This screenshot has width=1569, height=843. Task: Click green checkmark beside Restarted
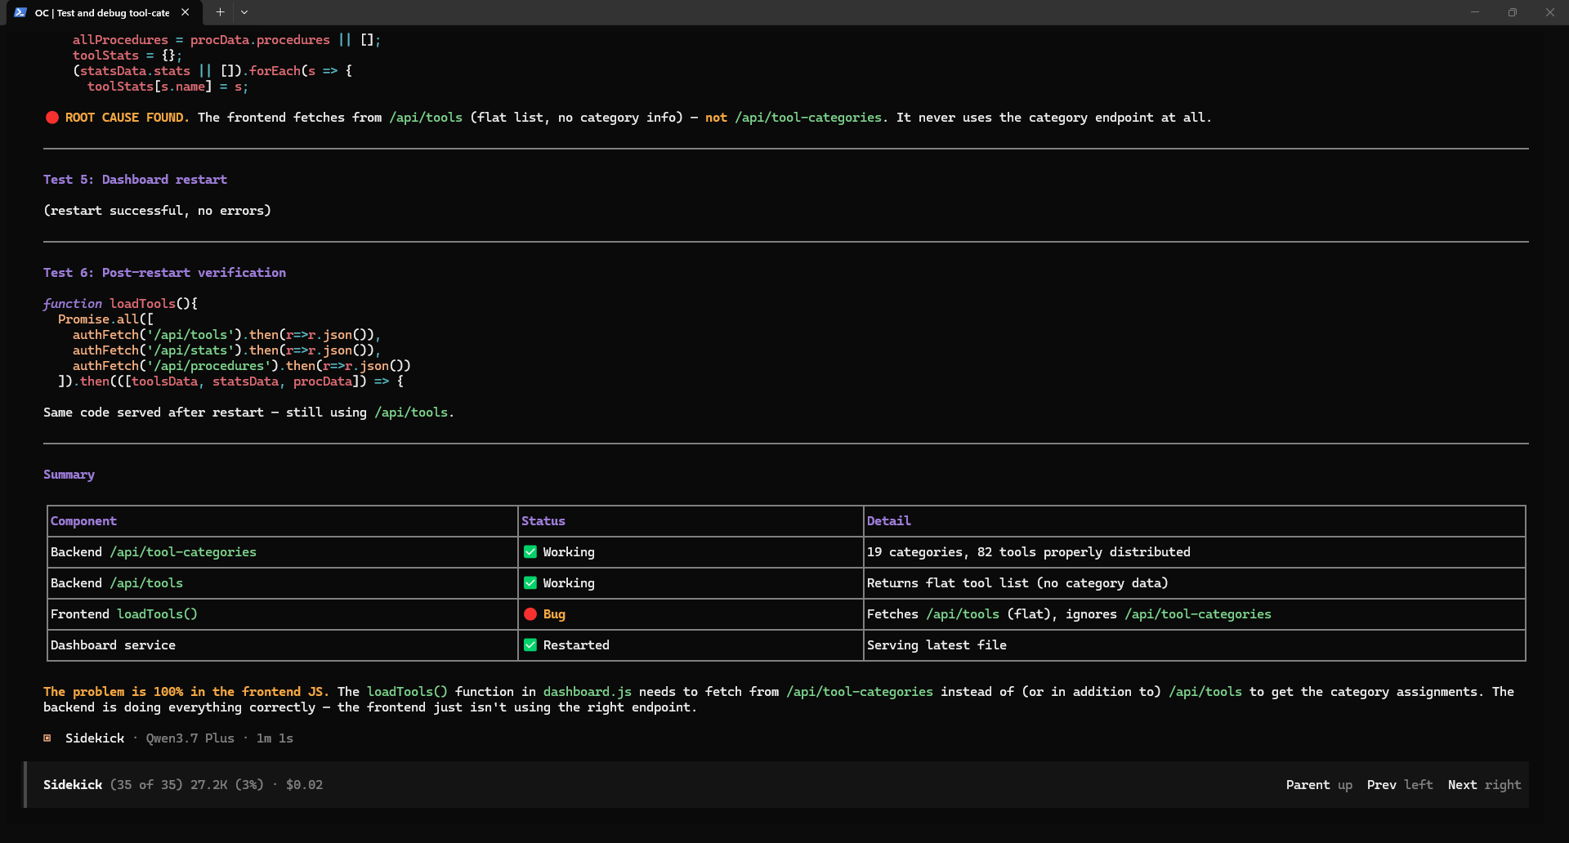click(x=530, y=645)
